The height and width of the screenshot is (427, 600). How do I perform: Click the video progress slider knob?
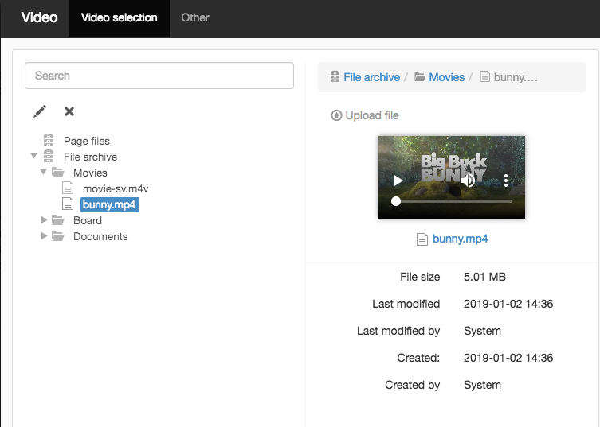[396, 201]
